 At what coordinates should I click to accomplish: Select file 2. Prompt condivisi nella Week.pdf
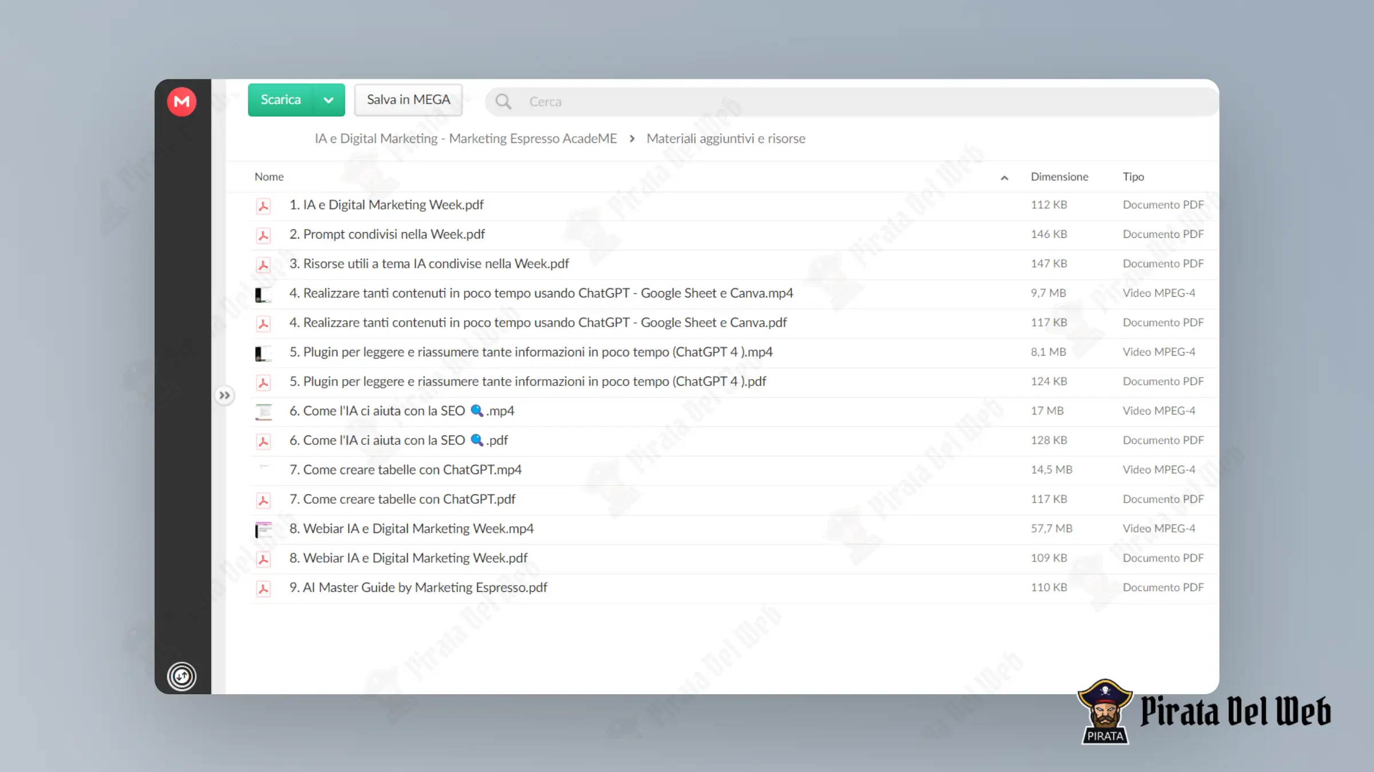[x=387, y=234]
